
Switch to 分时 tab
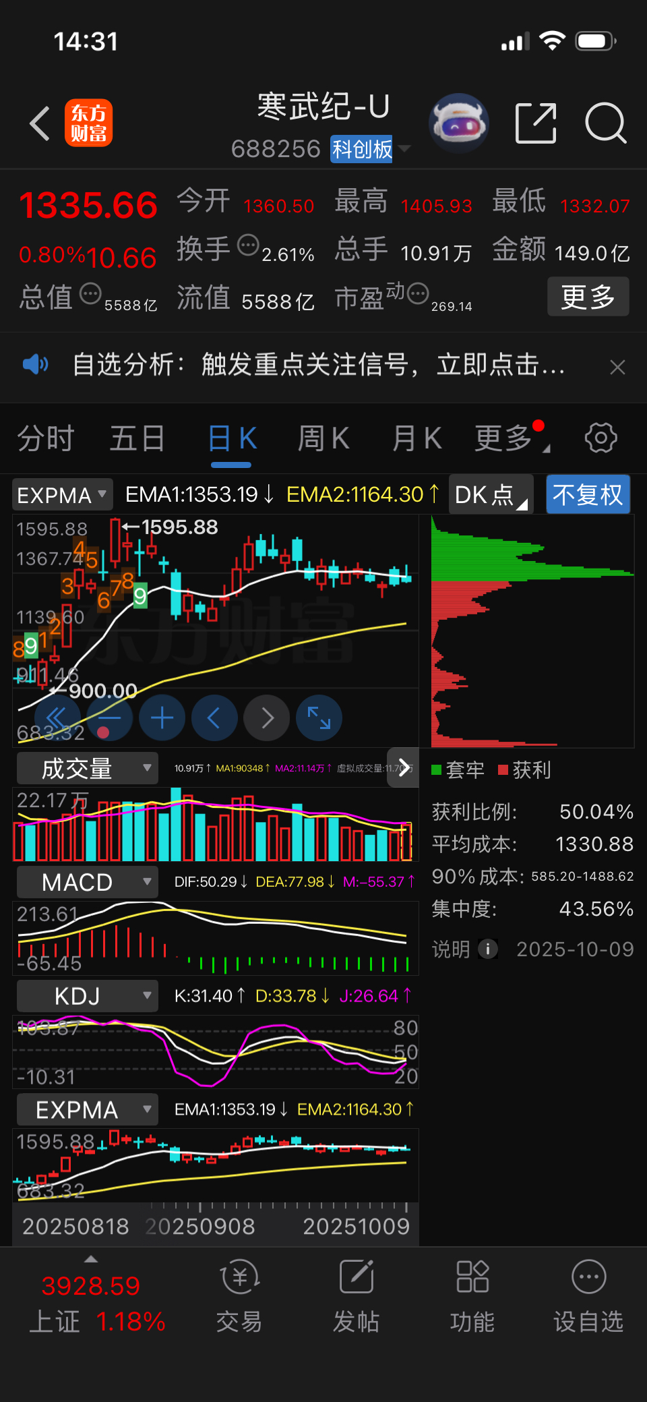click(x=46, y=439)
